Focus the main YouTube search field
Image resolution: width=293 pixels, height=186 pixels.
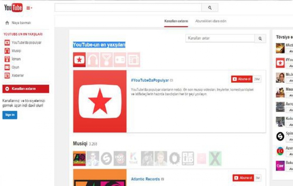128,8
